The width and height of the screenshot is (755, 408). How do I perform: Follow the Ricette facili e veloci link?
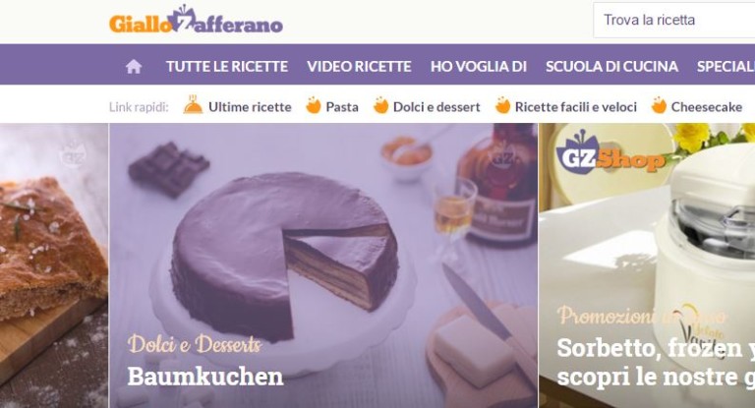[576, 107]
